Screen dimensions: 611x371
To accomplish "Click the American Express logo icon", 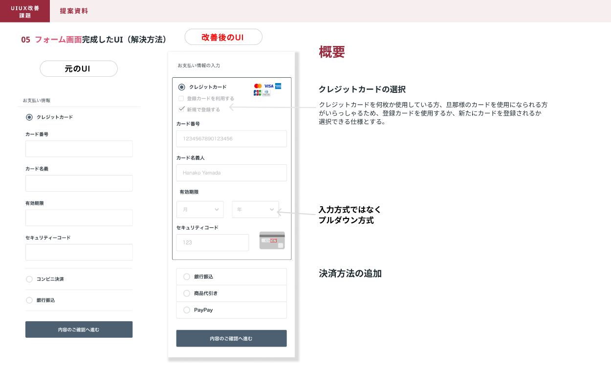I will pos(278,86).
